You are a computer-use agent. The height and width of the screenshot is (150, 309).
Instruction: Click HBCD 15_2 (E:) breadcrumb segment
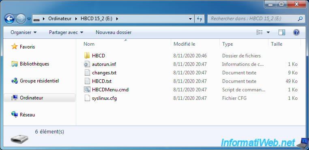point(97,19)
